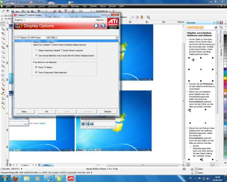This screenshot has width=227, height=182.
Task: Open the 23% zoom level dropdown
Action: (91, 11)
